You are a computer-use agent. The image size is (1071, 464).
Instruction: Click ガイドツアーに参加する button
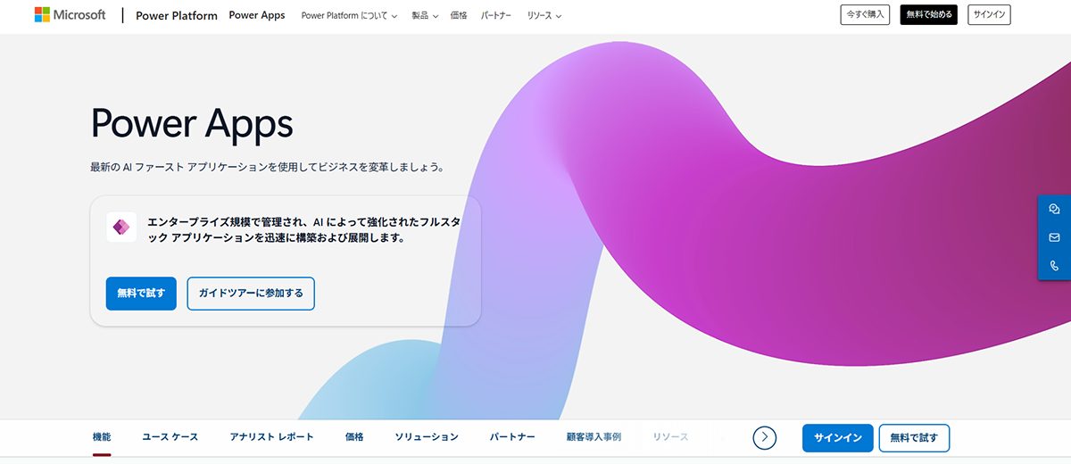(251, 294)
